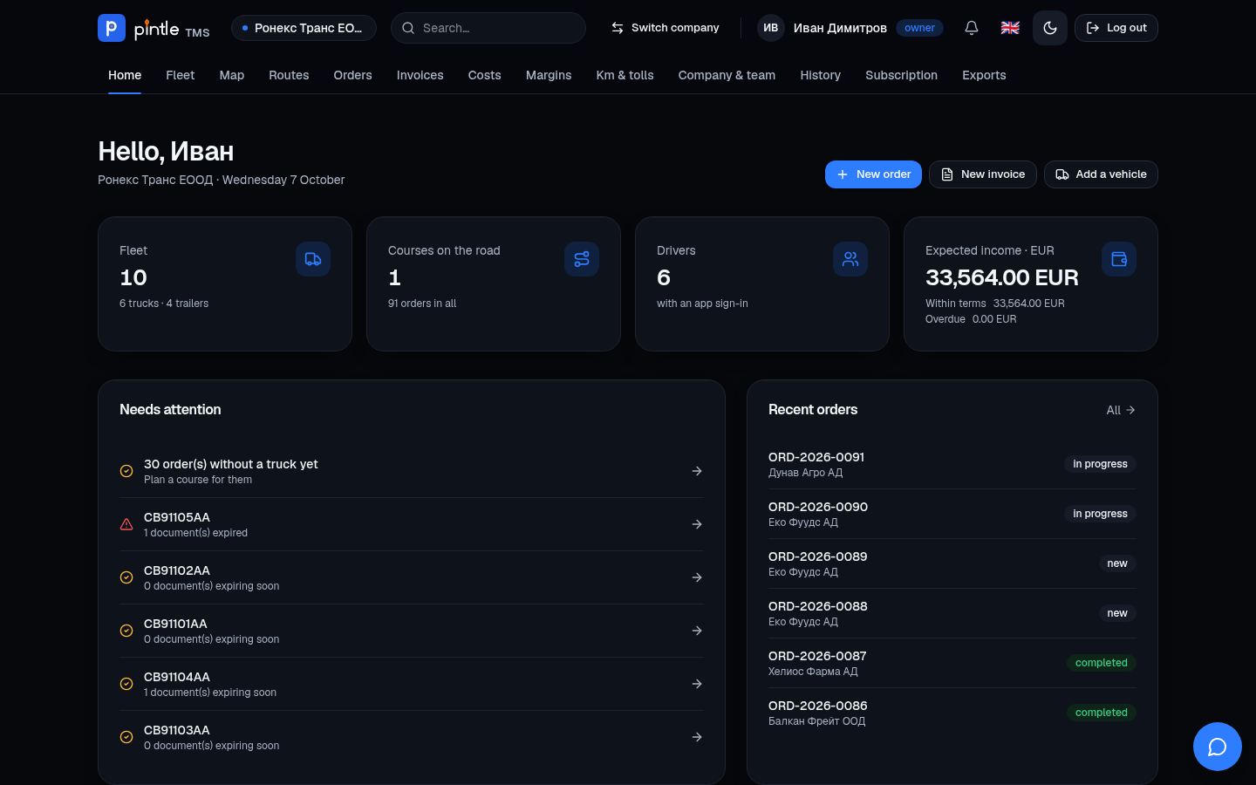Open the Km & tolls tab
Screen dimensions: 1256x785
tap(625, 75)
